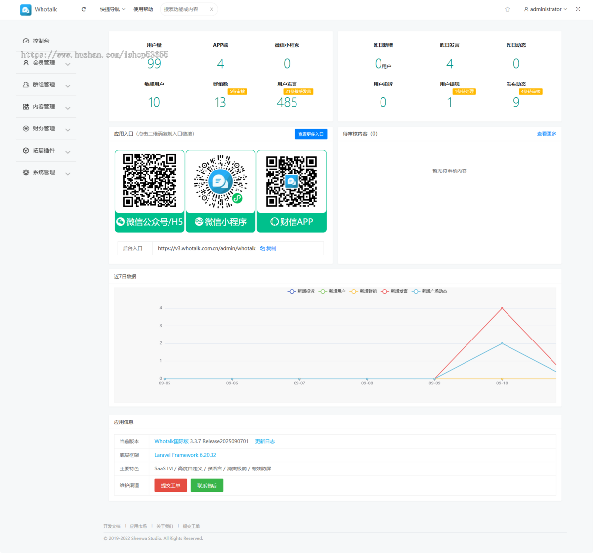
Task: Toggle the 新增投诉 chart series
Action: pos(301,291)
